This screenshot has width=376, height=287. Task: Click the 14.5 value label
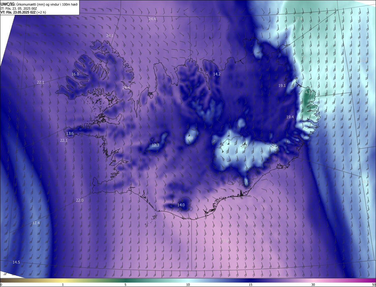[16, 262]
